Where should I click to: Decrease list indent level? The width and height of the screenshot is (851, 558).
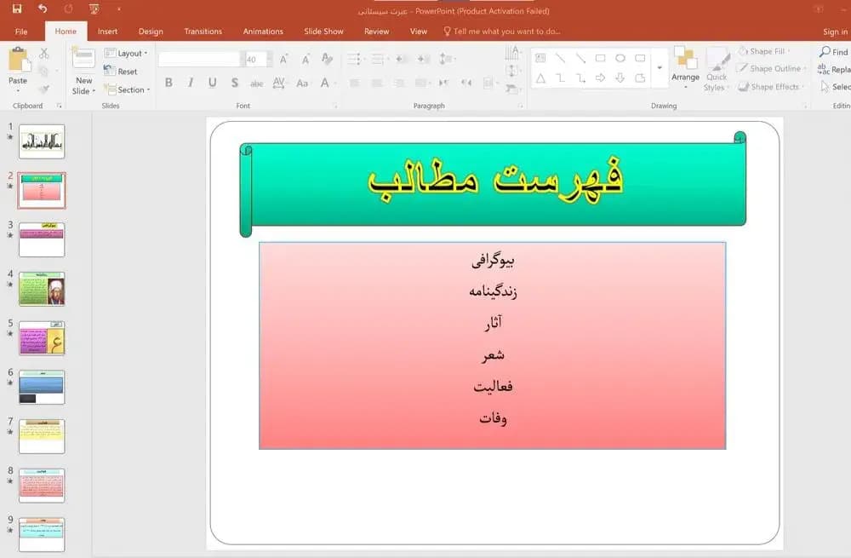[x=401, y=59]
